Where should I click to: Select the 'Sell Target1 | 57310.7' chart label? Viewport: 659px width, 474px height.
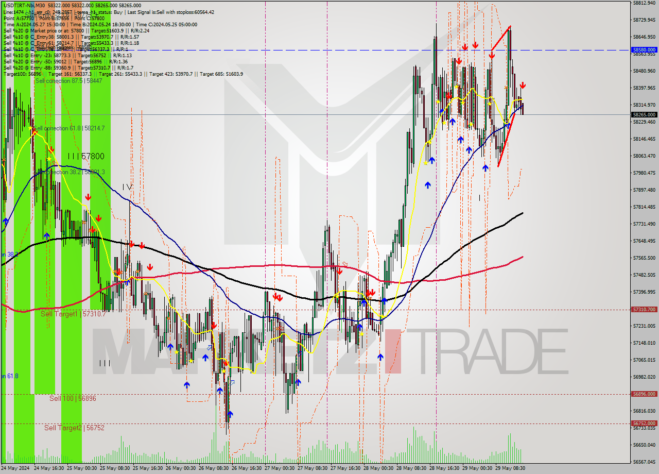click(x=73, y=313)
